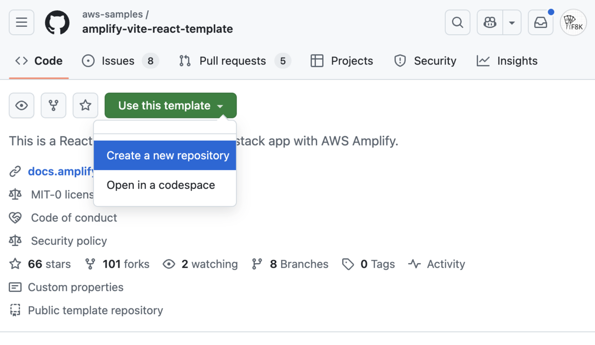Open the Security tab
This screenshot has width=595, height=345.
pyautogui.click(x=425, y=61)
